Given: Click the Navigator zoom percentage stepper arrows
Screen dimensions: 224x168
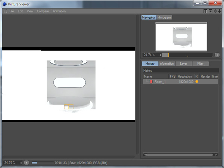Looking at the screenshot, I should (161, 55).
